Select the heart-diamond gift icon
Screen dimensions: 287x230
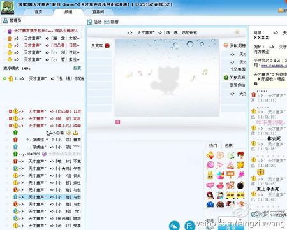210,155
